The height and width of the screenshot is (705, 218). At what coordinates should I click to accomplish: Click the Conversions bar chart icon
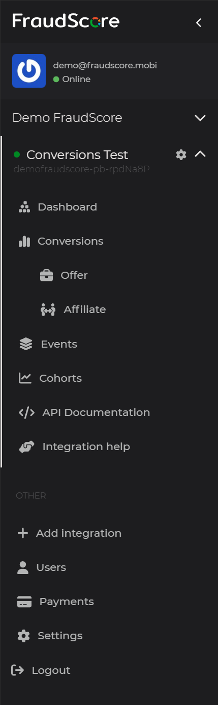tap(24, 241)
